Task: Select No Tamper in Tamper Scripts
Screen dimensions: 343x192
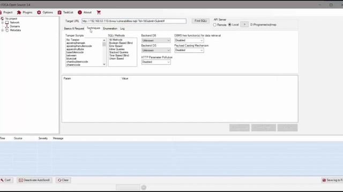Action: click(73, 40)
